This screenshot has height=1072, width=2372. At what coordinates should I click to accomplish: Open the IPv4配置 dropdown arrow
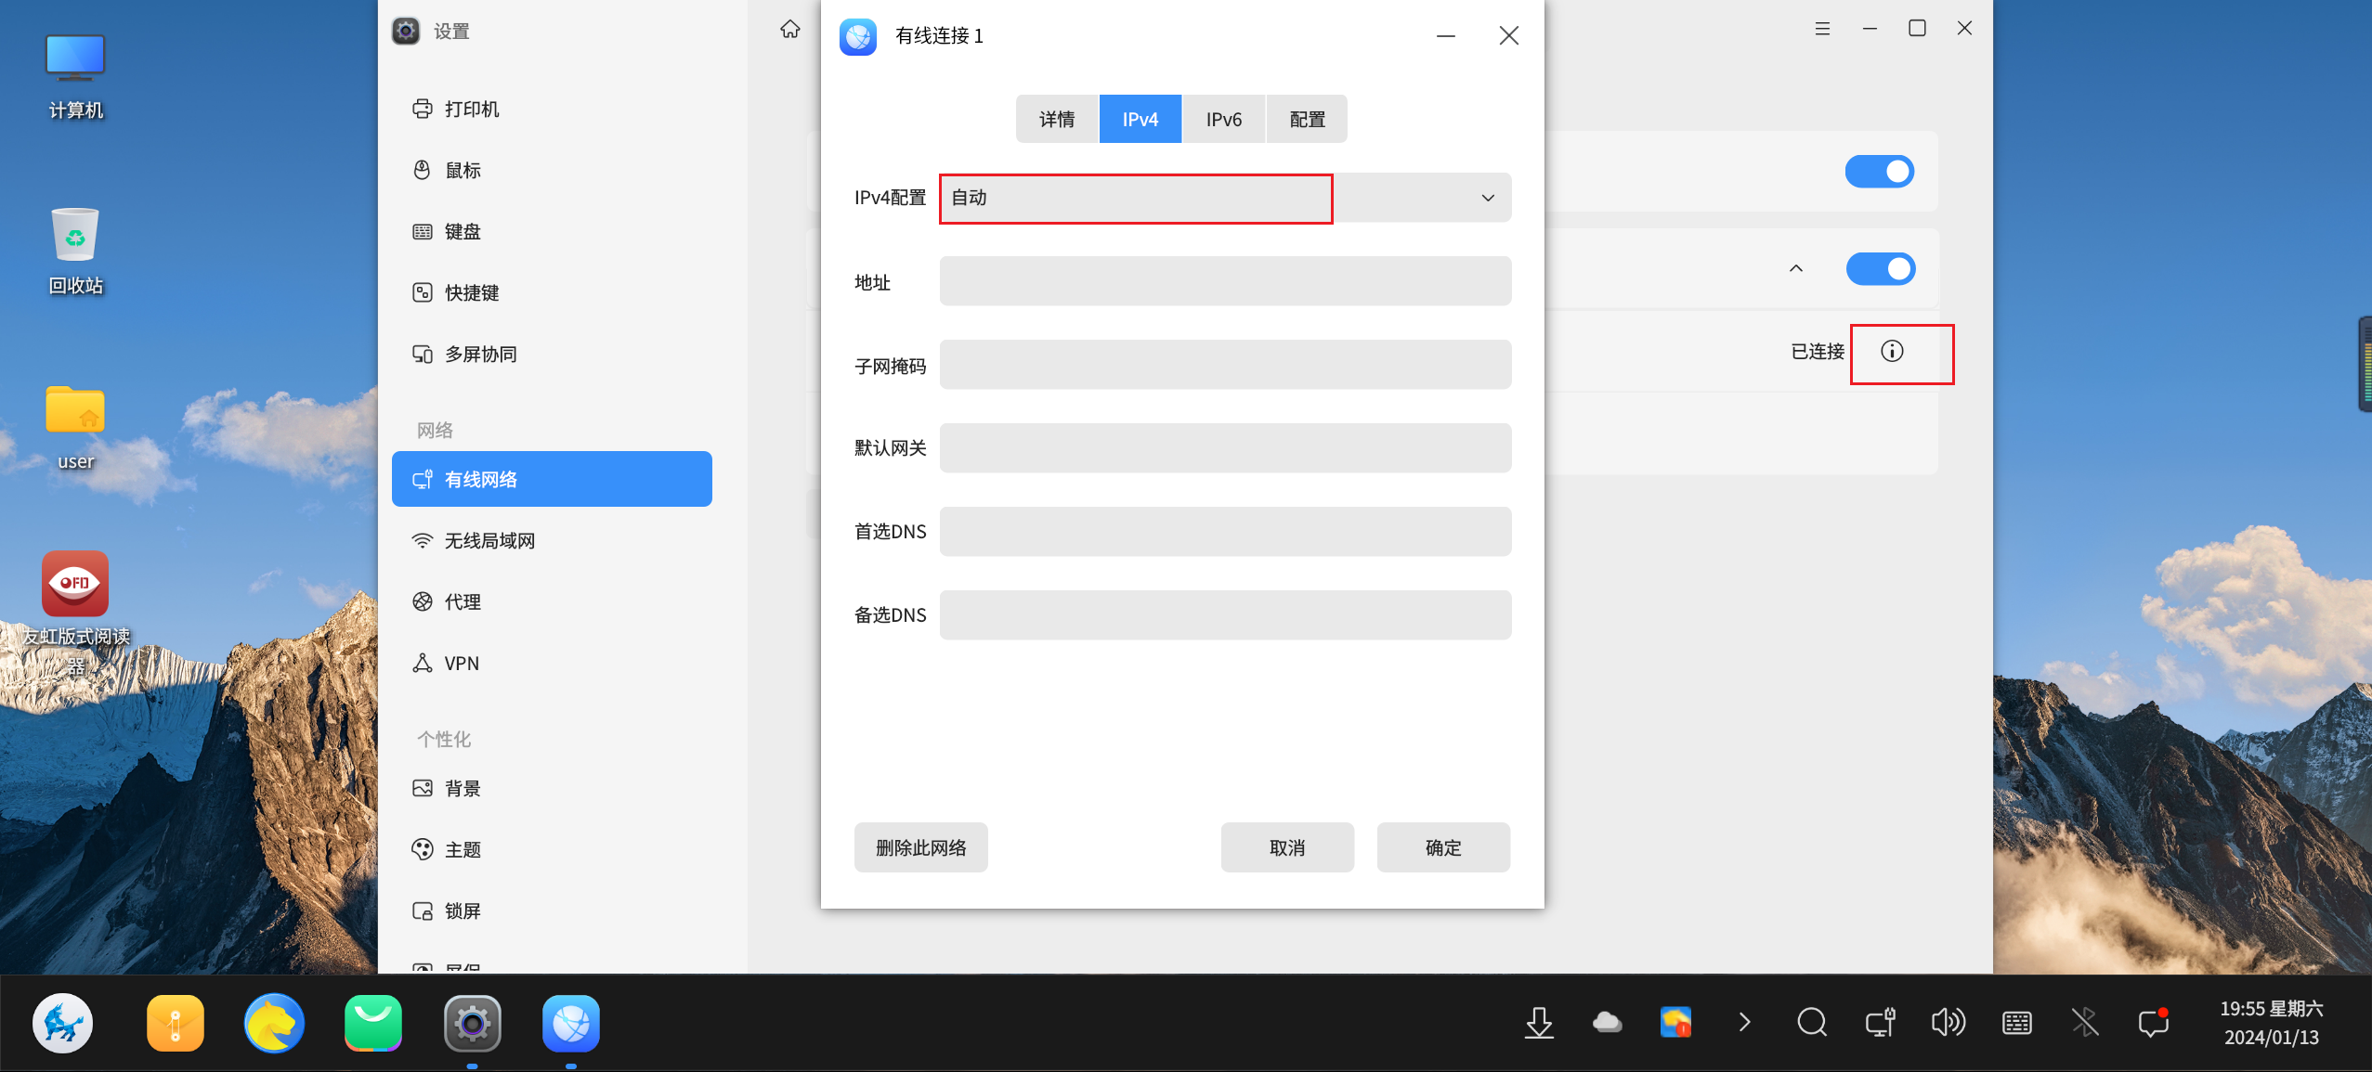point(1488,198)
